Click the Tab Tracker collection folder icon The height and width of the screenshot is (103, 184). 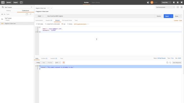[x=2, y=19]
